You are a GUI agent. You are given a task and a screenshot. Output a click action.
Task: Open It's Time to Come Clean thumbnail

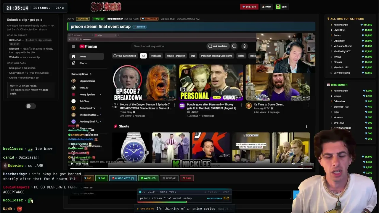[x=278, y=83]
